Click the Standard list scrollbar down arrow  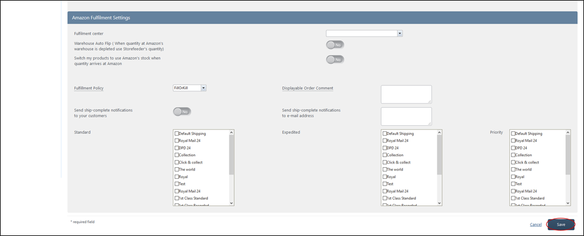click(231, 203)
